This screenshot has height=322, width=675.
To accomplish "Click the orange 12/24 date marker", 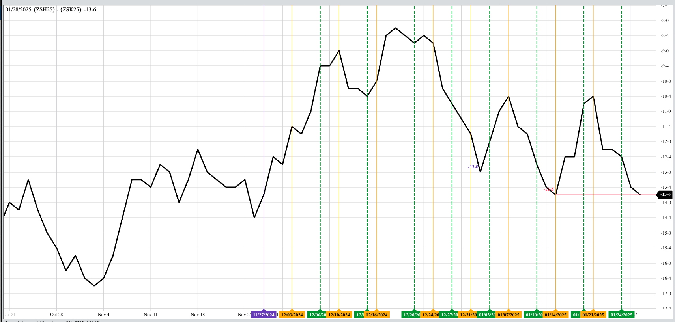I will pyautogui.click(x=430, y=315).
